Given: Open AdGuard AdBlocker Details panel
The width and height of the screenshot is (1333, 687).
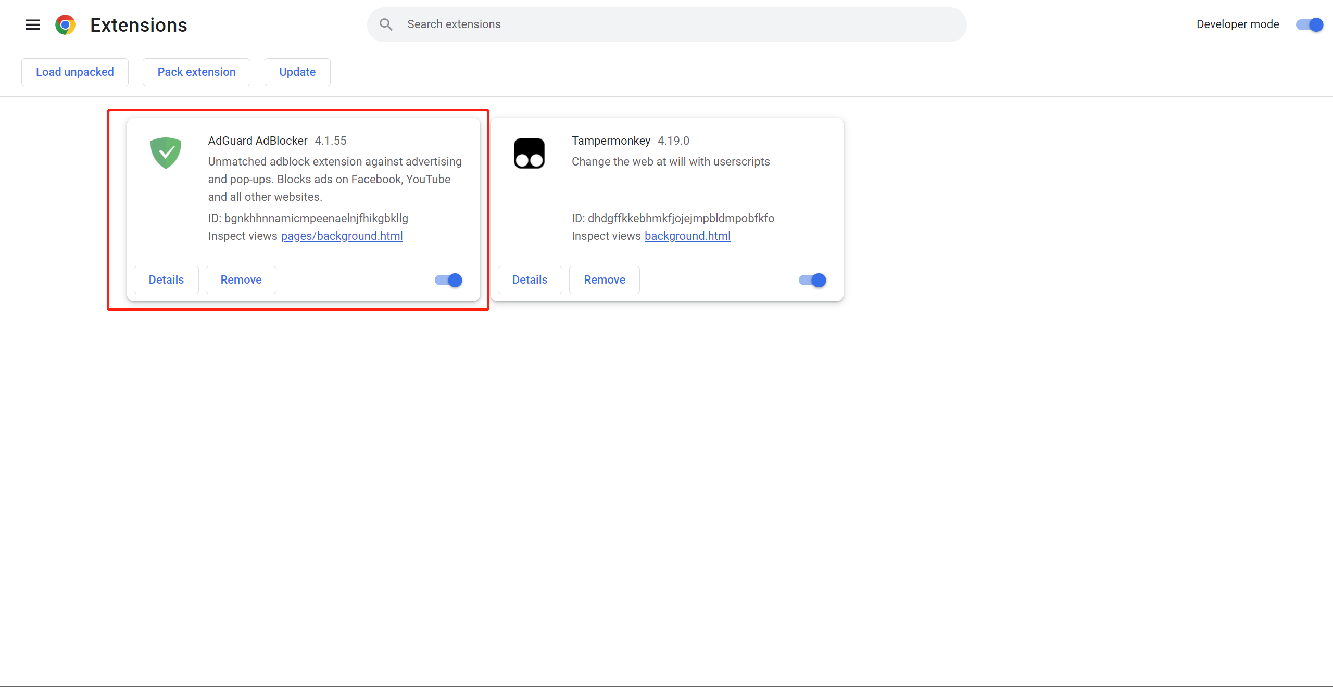Looking at the screenshot, I should coord(167,279).
